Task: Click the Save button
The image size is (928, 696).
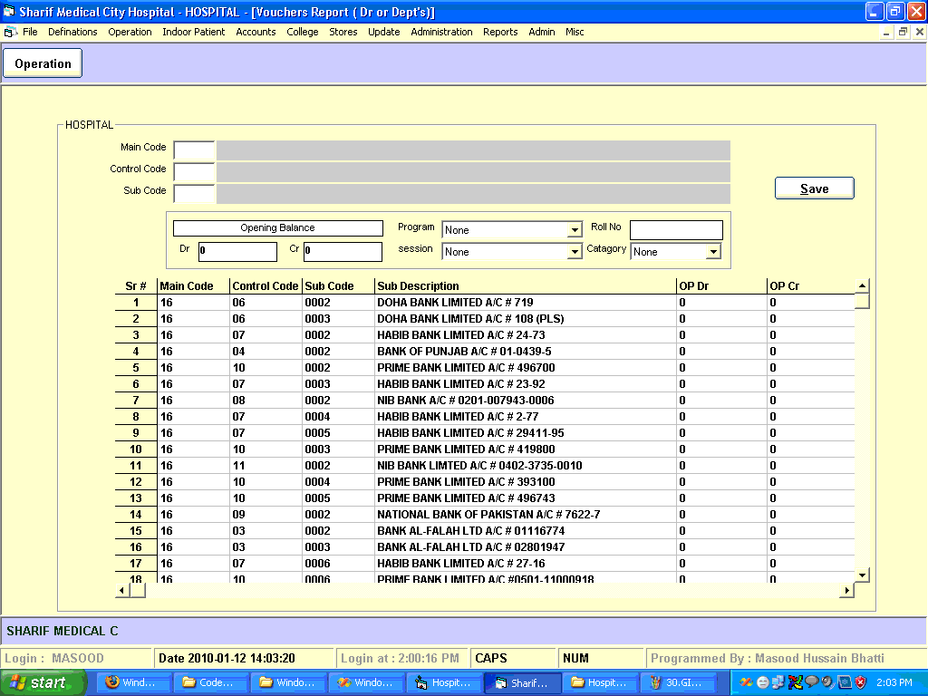Action: (x=815, y=188)
